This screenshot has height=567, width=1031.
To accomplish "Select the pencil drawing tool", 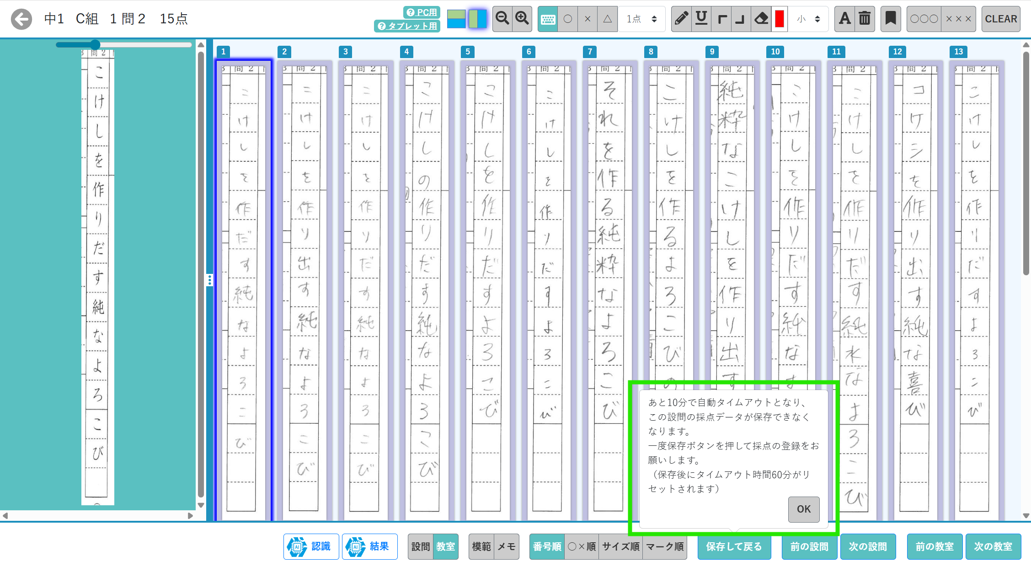I will (x=681, y=19).
